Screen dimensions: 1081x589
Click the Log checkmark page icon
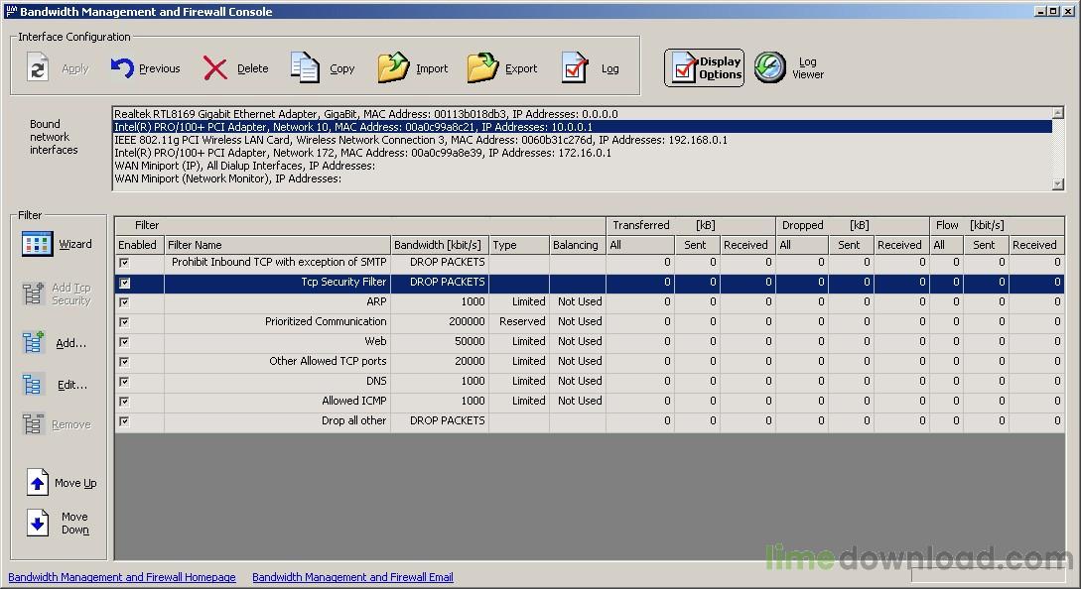575,67
